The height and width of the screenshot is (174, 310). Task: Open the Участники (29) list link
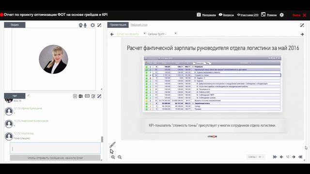[249, 15]
